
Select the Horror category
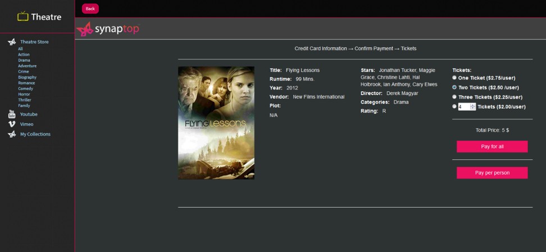[24, 94]
